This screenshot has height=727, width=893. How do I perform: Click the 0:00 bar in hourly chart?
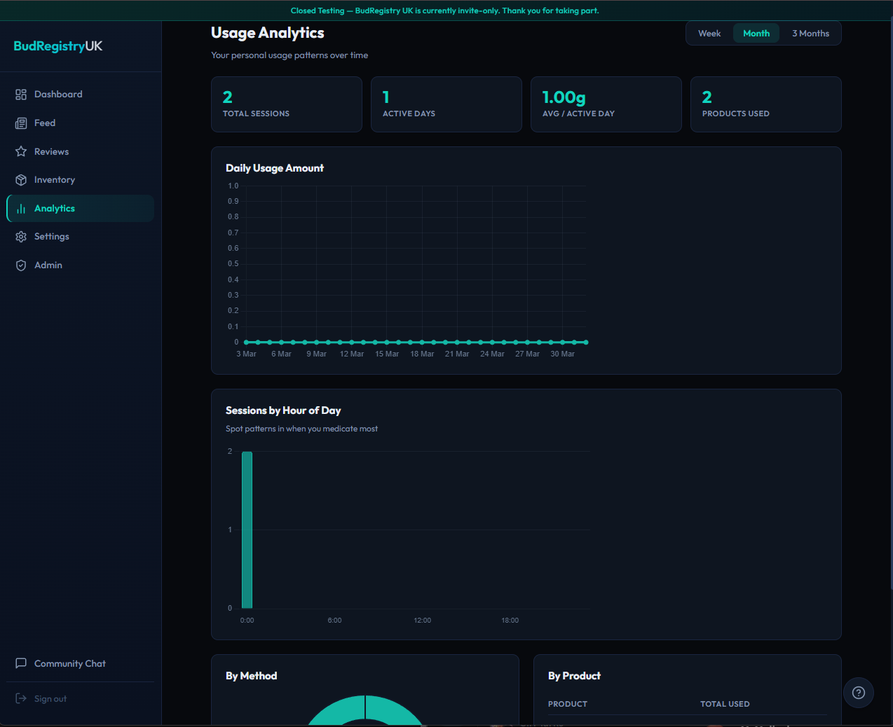(247, 530)
